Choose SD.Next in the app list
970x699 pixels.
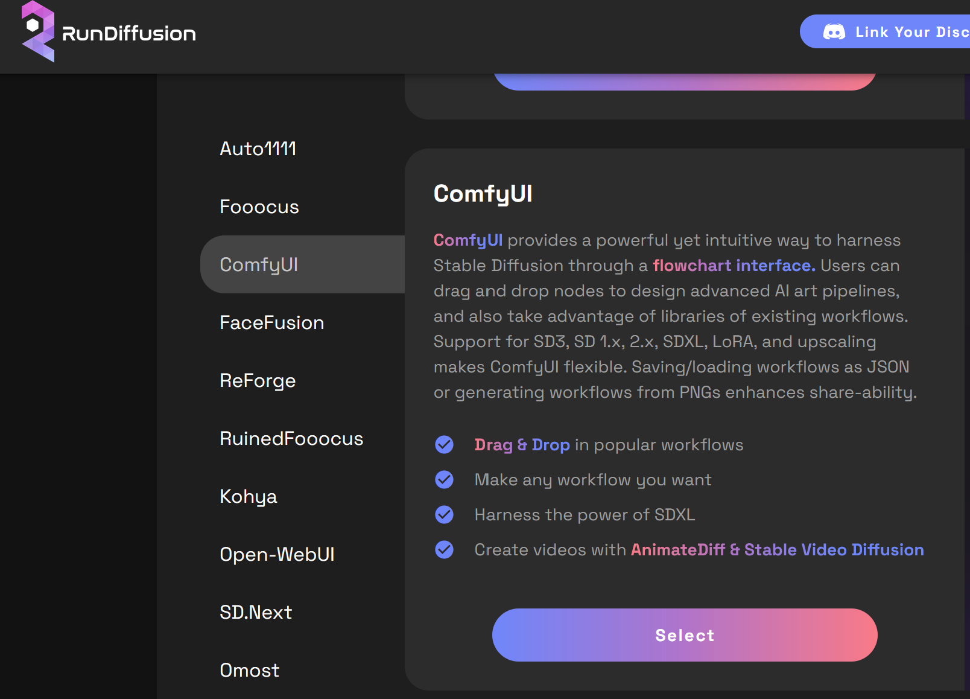pos(256,612)
